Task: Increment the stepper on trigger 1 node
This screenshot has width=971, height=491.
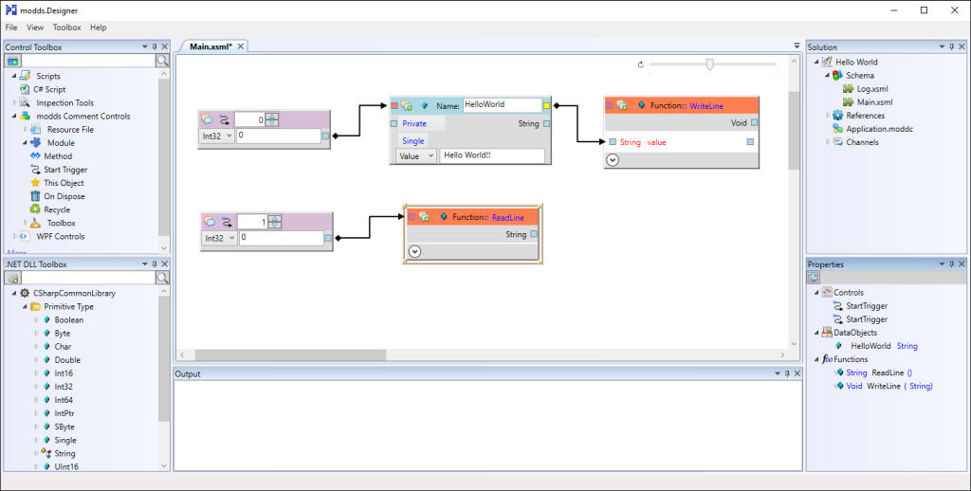Action: [x=276, y=219]
